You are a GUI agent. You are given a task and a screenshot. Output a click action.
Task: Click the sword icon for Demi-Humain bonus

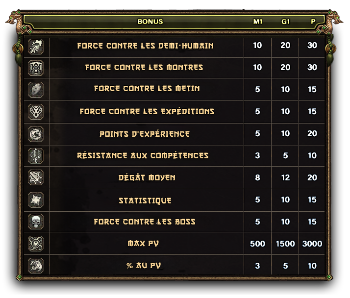36,47
